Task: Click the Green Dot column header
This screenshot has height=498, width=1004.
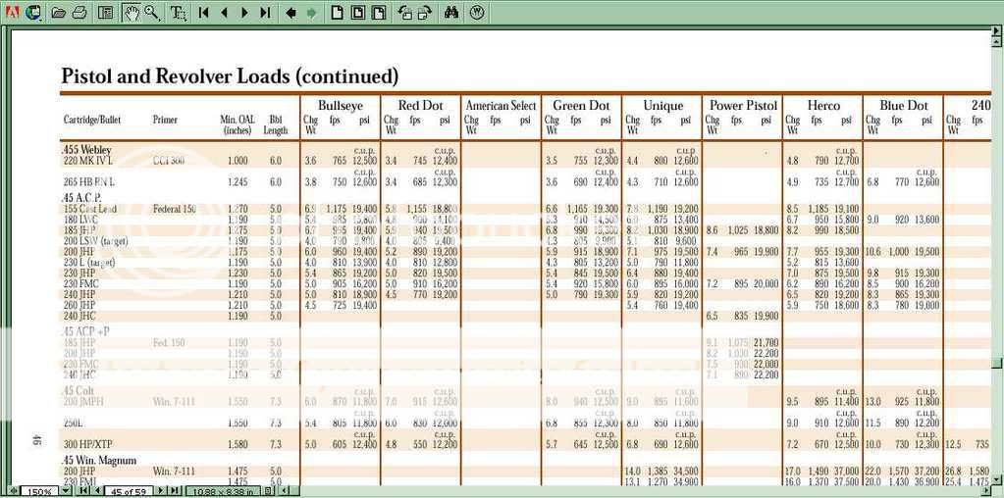Action: pyautogui.click(x=581, y=106)
